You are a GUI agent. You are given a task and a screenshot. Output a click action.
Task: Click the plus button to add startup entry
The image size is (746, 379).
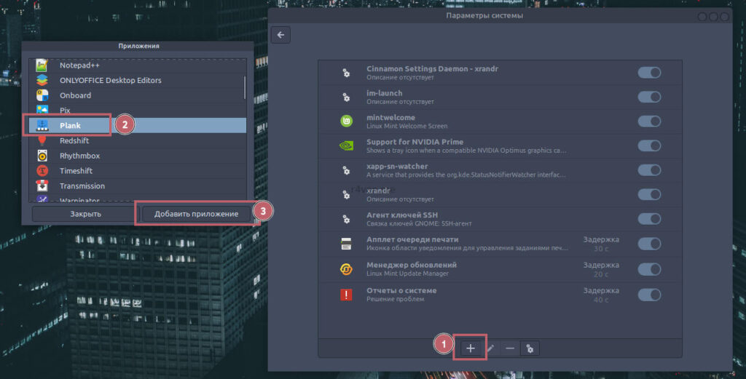470,348
